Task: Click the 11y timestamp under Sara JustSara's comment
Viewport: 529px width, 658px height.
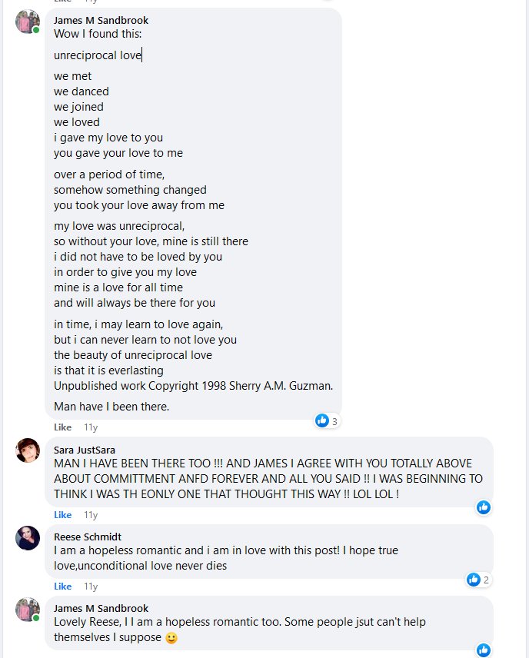Action: pyautogui.click(x=91, y=514)
